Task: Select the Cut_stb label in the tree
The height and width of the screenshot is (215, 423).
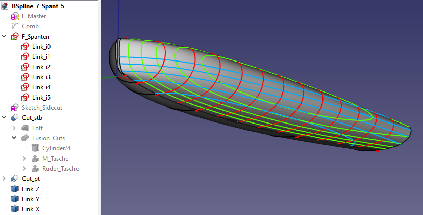Action: pos(32,118)
